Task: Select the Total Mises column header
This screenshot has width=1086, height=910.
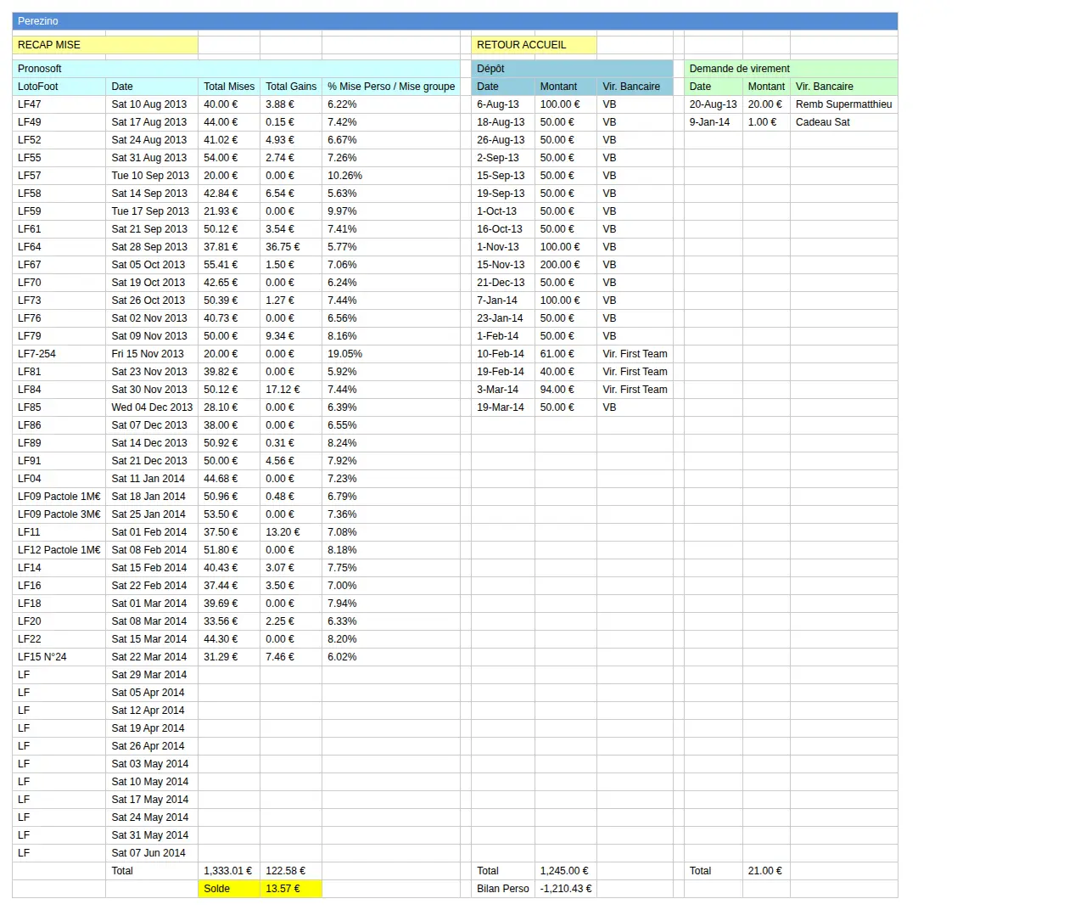Action: pos(229,87)
